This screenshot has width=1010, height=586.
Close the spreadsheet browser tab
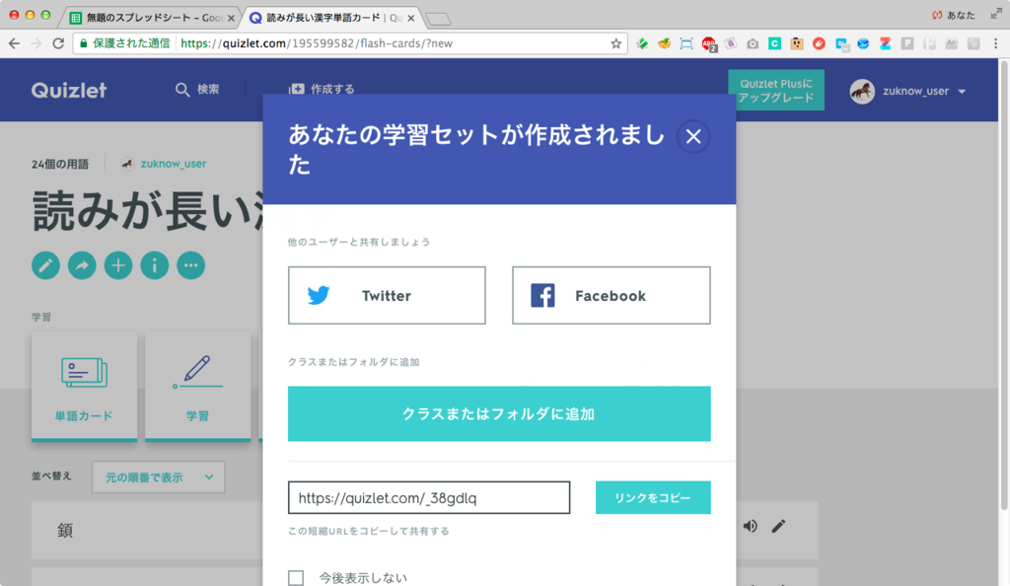[x=231, y=18]
